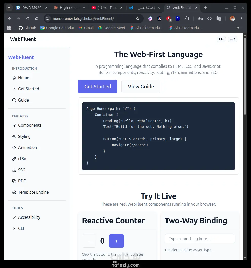Click the code brackets toolbar icon
Viewport: 251px width, 268px height.
(210, 19)
